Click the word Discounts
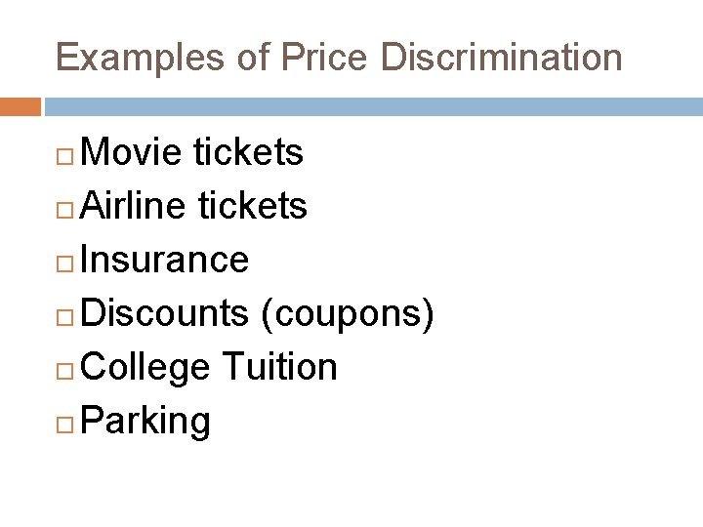The image size is (703, 527). [165, 313]
